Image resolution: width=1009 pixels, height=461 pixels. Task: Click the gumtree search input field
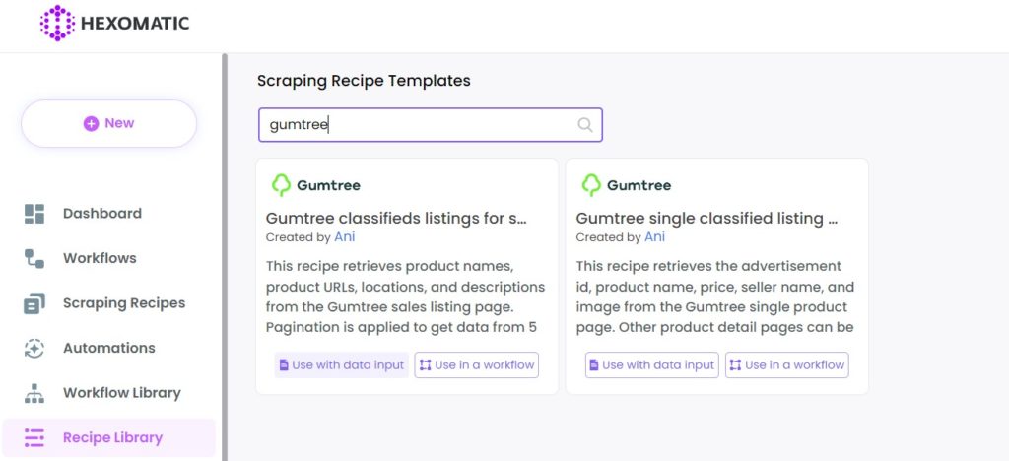click(x=431, y=125)
